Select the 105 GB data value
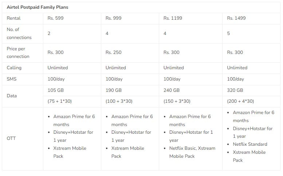 tap(56, 90)
